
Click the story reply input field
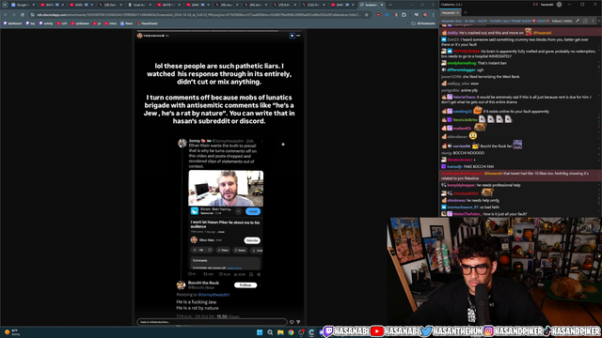click(212, 322)
